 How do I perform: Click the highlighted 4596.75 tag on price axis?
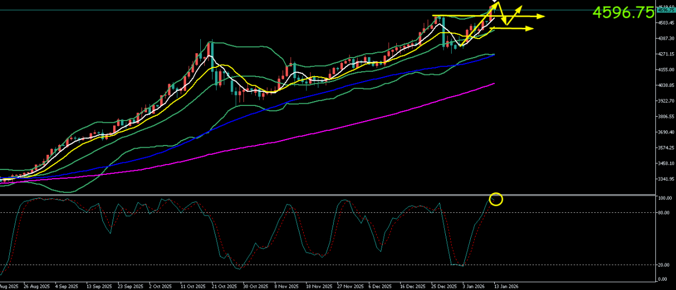pos(666,10)
